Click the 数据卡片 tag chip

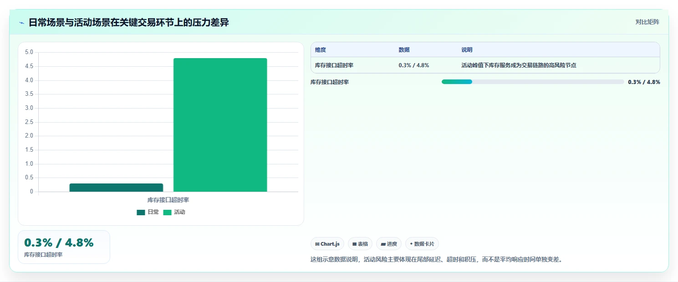(422, 244)
